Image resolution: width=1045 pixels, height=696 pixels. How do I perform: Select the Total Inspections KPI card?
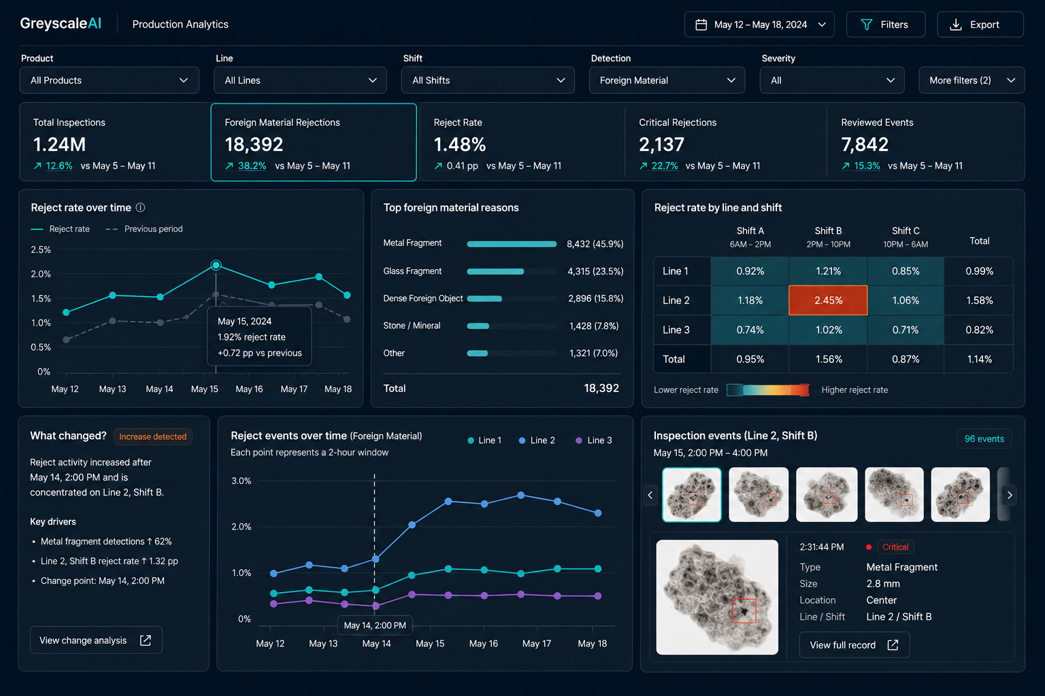pyautogui.click(x=114, y=142)
